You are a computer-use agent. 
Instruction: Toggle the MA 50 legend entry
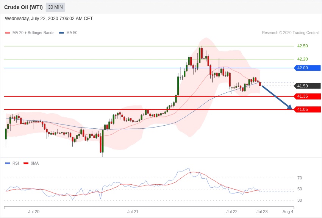coord(72,33)
